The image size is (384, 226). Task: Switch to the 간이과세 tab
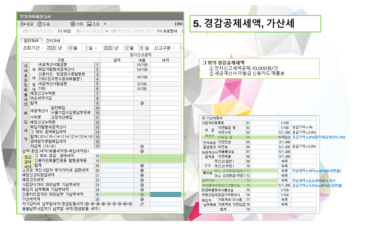click(x=53, y=41)
